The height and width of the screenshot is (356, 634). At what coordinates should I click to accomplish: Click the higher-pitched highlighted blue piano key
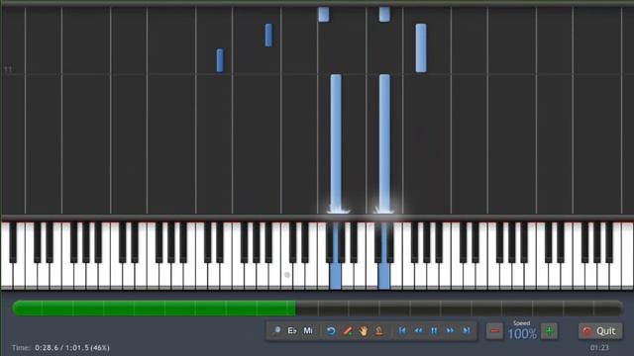tap(383, 275)
